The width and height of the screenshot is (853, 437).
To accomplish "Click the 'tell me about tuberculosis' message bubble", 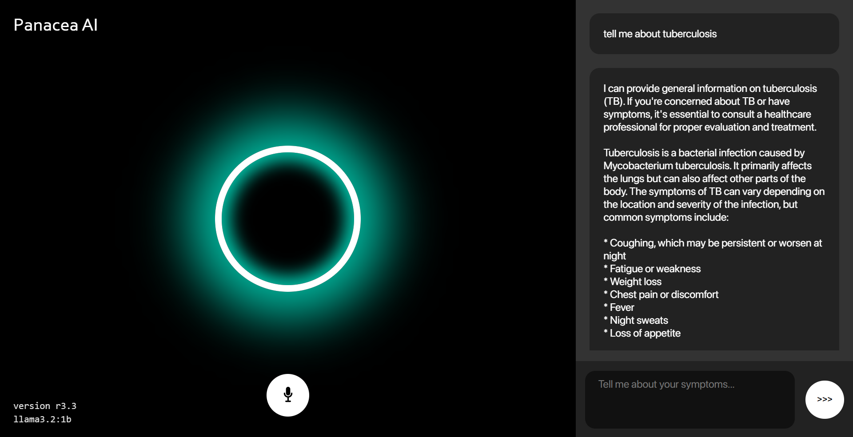I will pyautogui.click(x=714, y=34).
